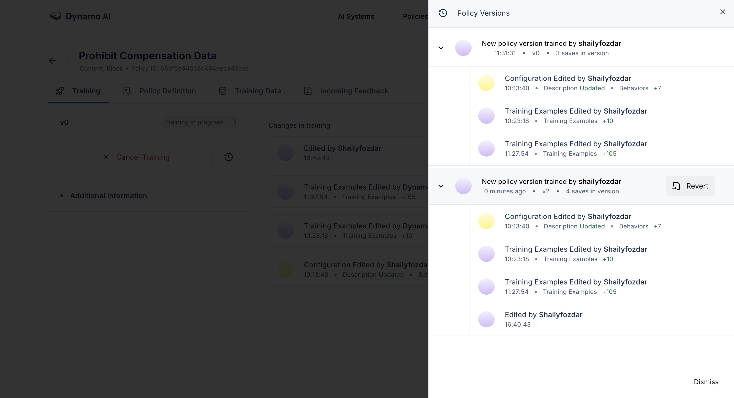The height and width of the screenshot is (398, 734).
Task: Click the 'Prohibit Compensation Data' page title
Action: 148,56
